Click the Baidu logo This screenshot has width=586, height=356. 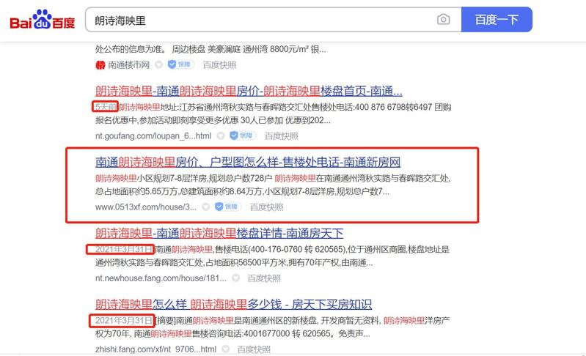43,19
